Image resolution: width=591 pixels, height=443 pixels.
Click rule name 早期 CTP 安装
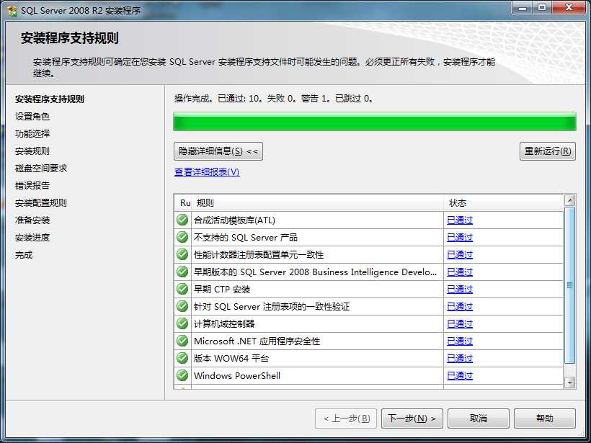coord(222,290)
